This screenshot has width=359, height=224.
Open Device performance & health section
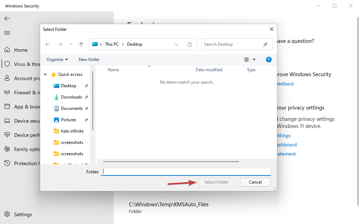(x=22, y=135)
